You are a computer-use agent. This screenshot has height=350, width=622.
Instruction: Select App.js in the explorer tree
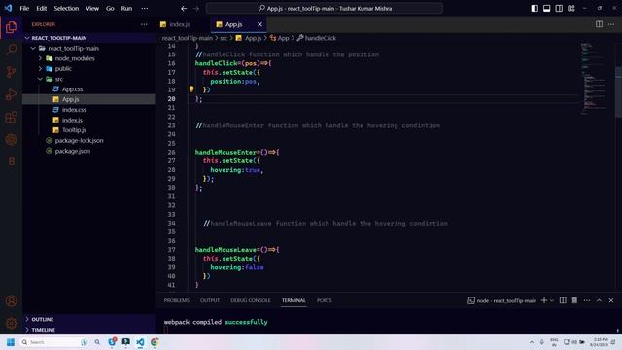[88, 99]
